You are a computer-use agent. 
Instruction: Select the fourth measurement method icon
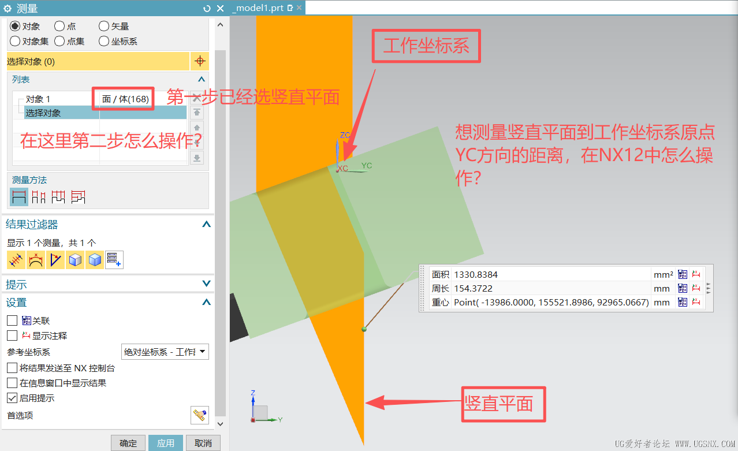pos(78,197)
